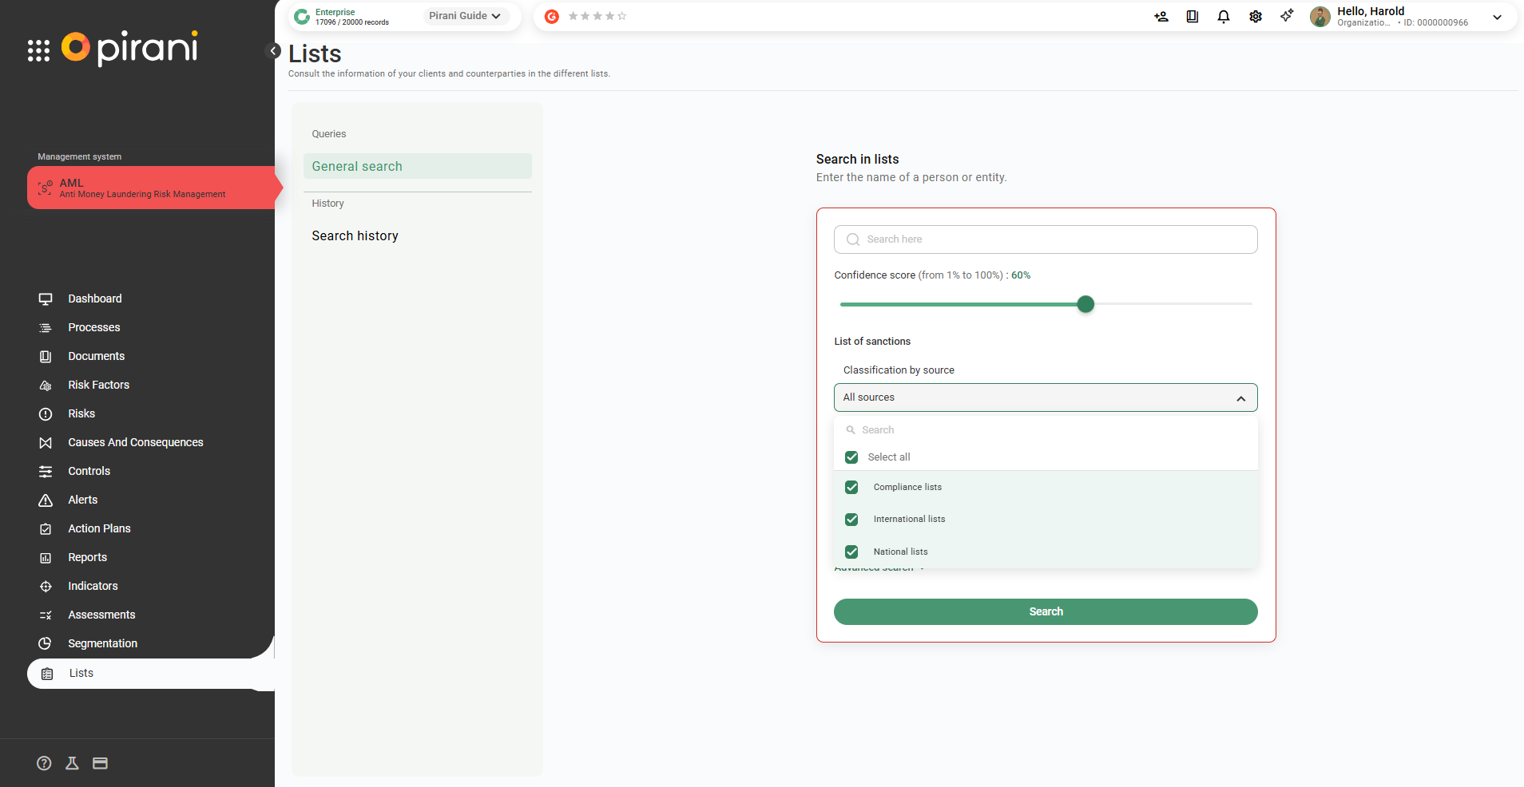Click the add user icon

pyautogui.click(x=1161, y=17)
